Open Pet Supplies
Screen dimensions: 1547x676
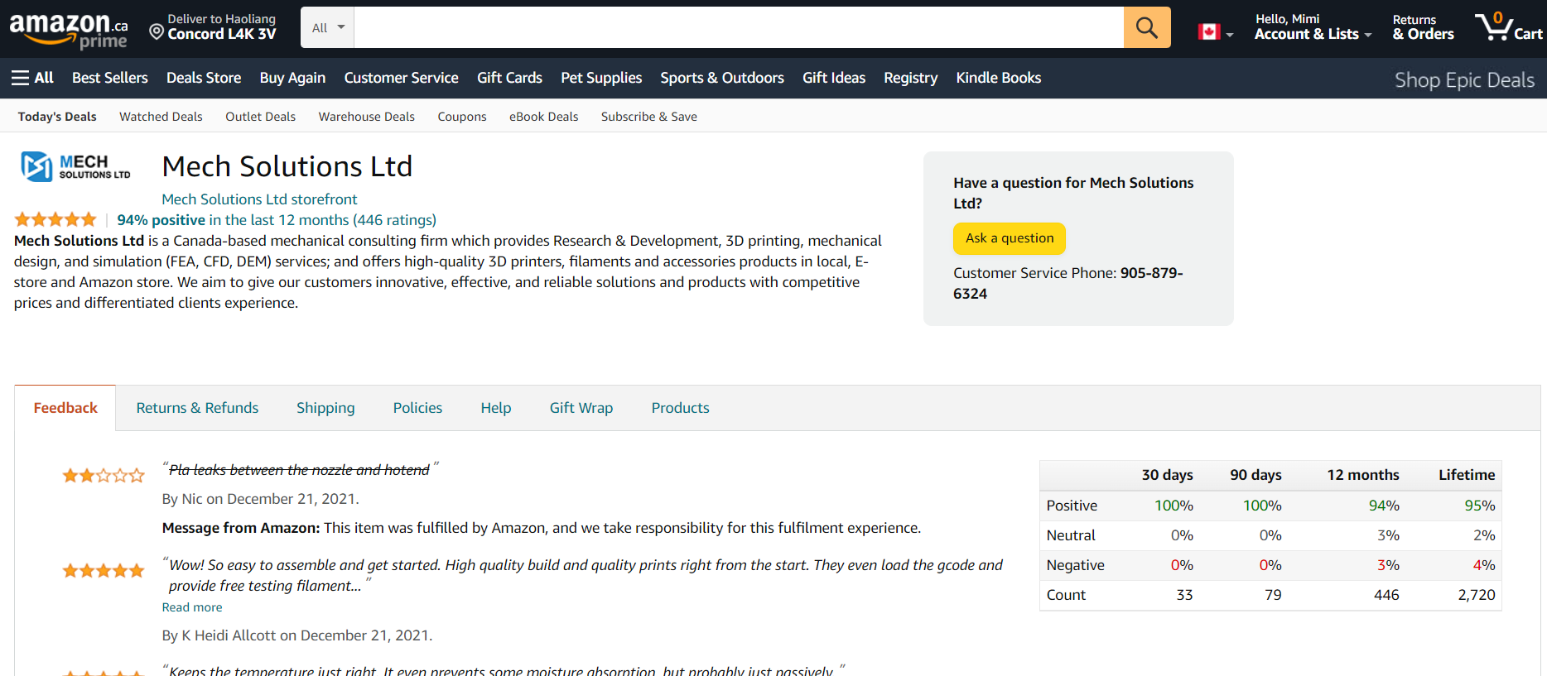point(601,78)
